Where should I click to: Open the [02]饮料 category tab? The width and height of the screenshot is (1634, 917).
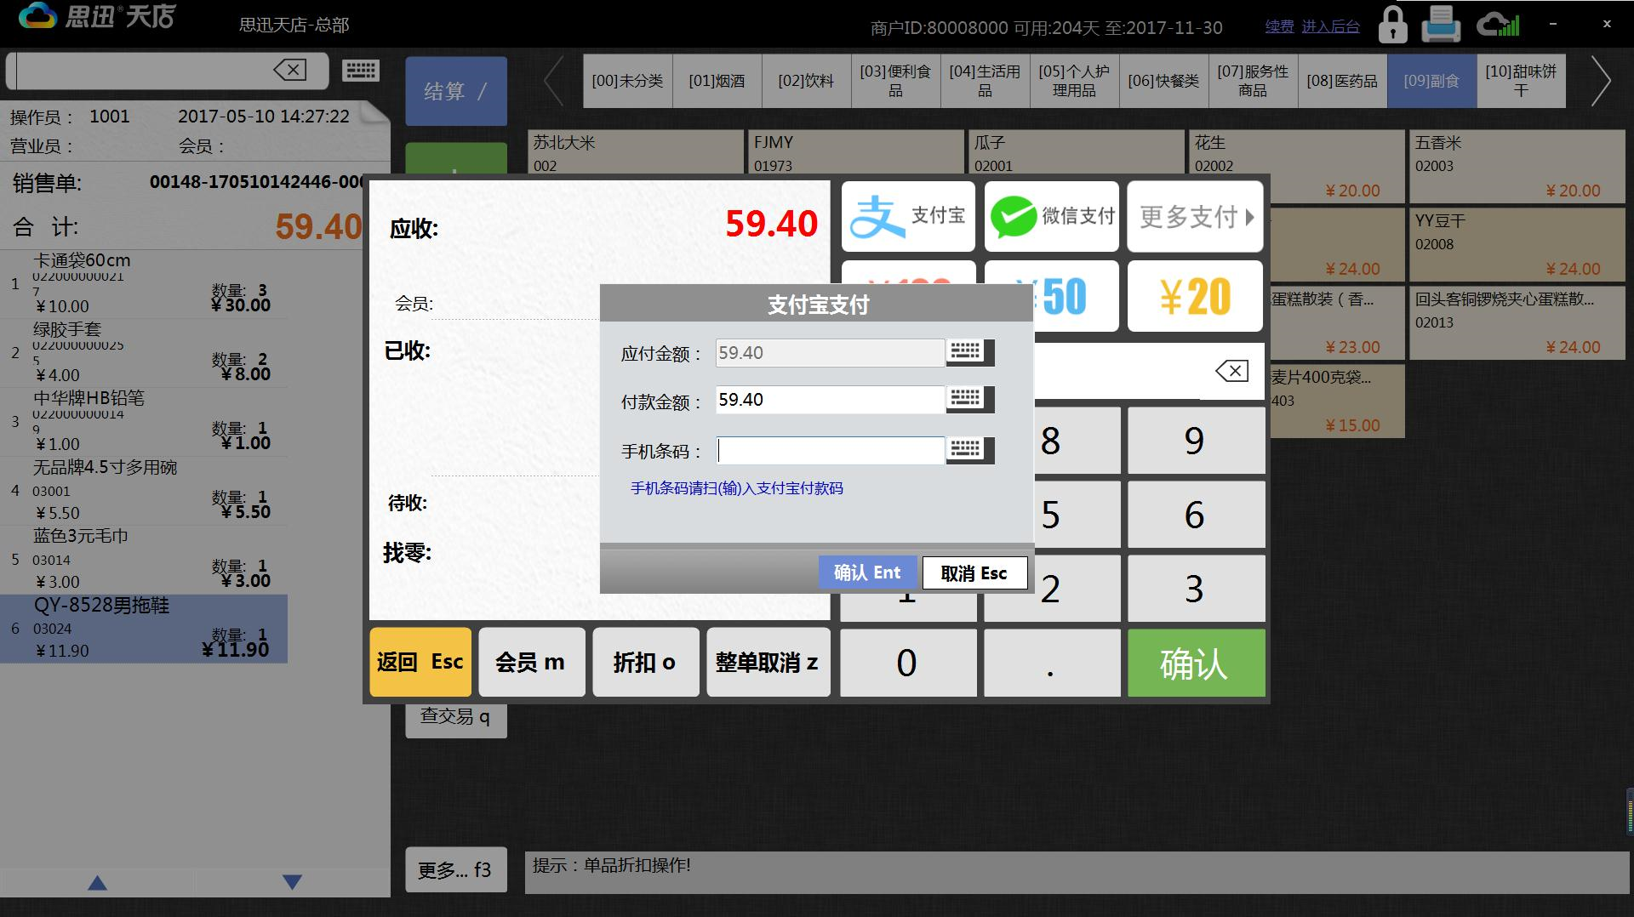tap(806, 81)
